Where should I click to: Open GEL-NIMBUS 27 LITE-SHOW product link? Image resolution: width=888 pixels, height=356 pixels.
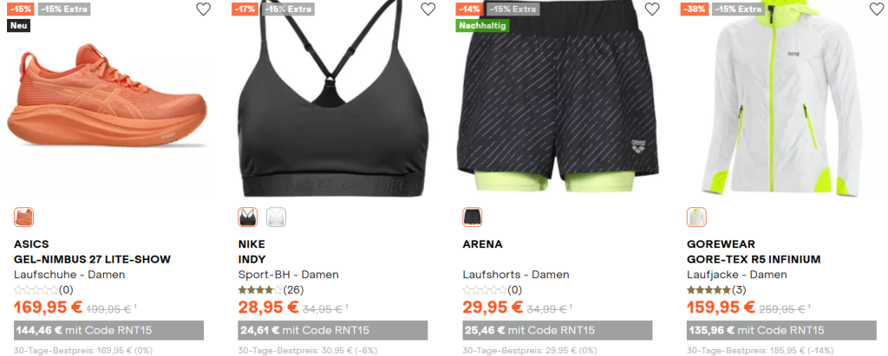point(92,260)
